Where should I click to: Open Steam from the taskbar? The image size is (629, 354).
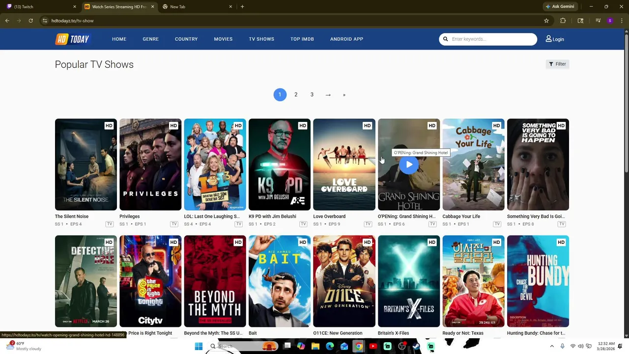point(416,346)
